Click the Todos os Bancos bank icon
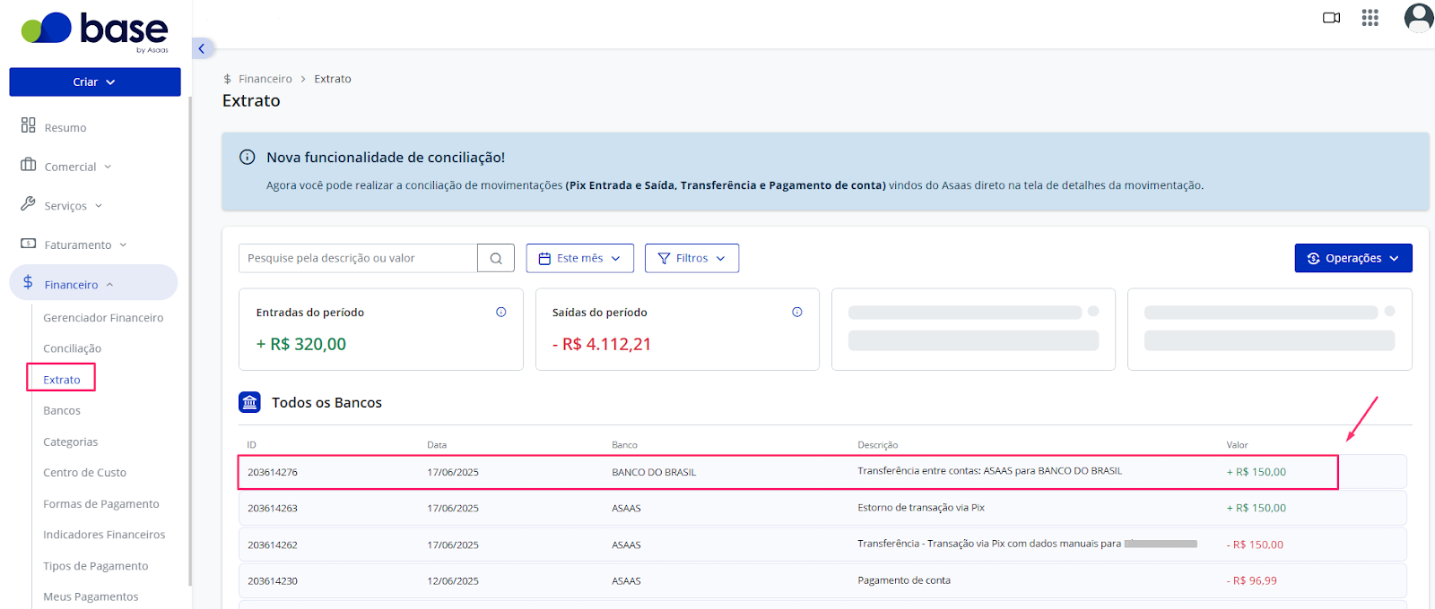The width and height of the screenshot is (1435, 609). (x=249, y=402)
